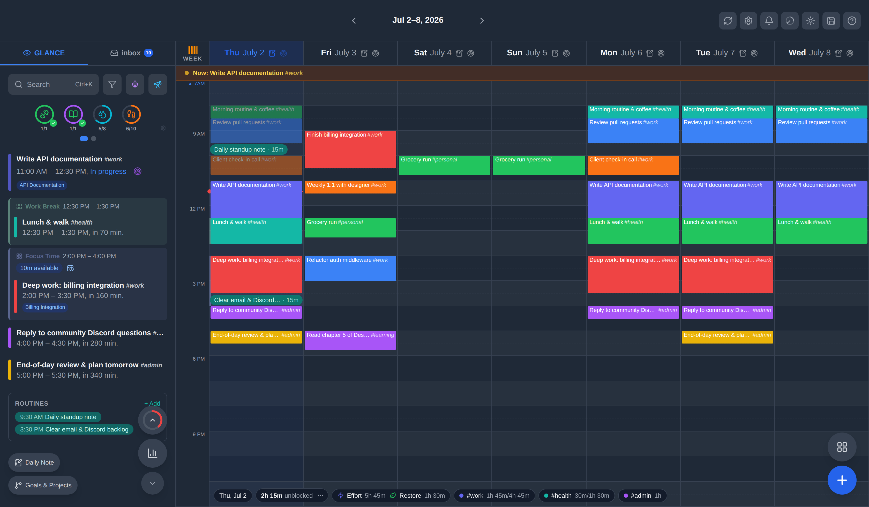Click the 7AM scroll-up marker
The height and width of the screenshot is (507, 869).
197,84
